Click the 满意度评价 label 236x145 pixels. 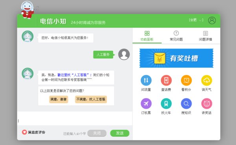tap(37, 132)
